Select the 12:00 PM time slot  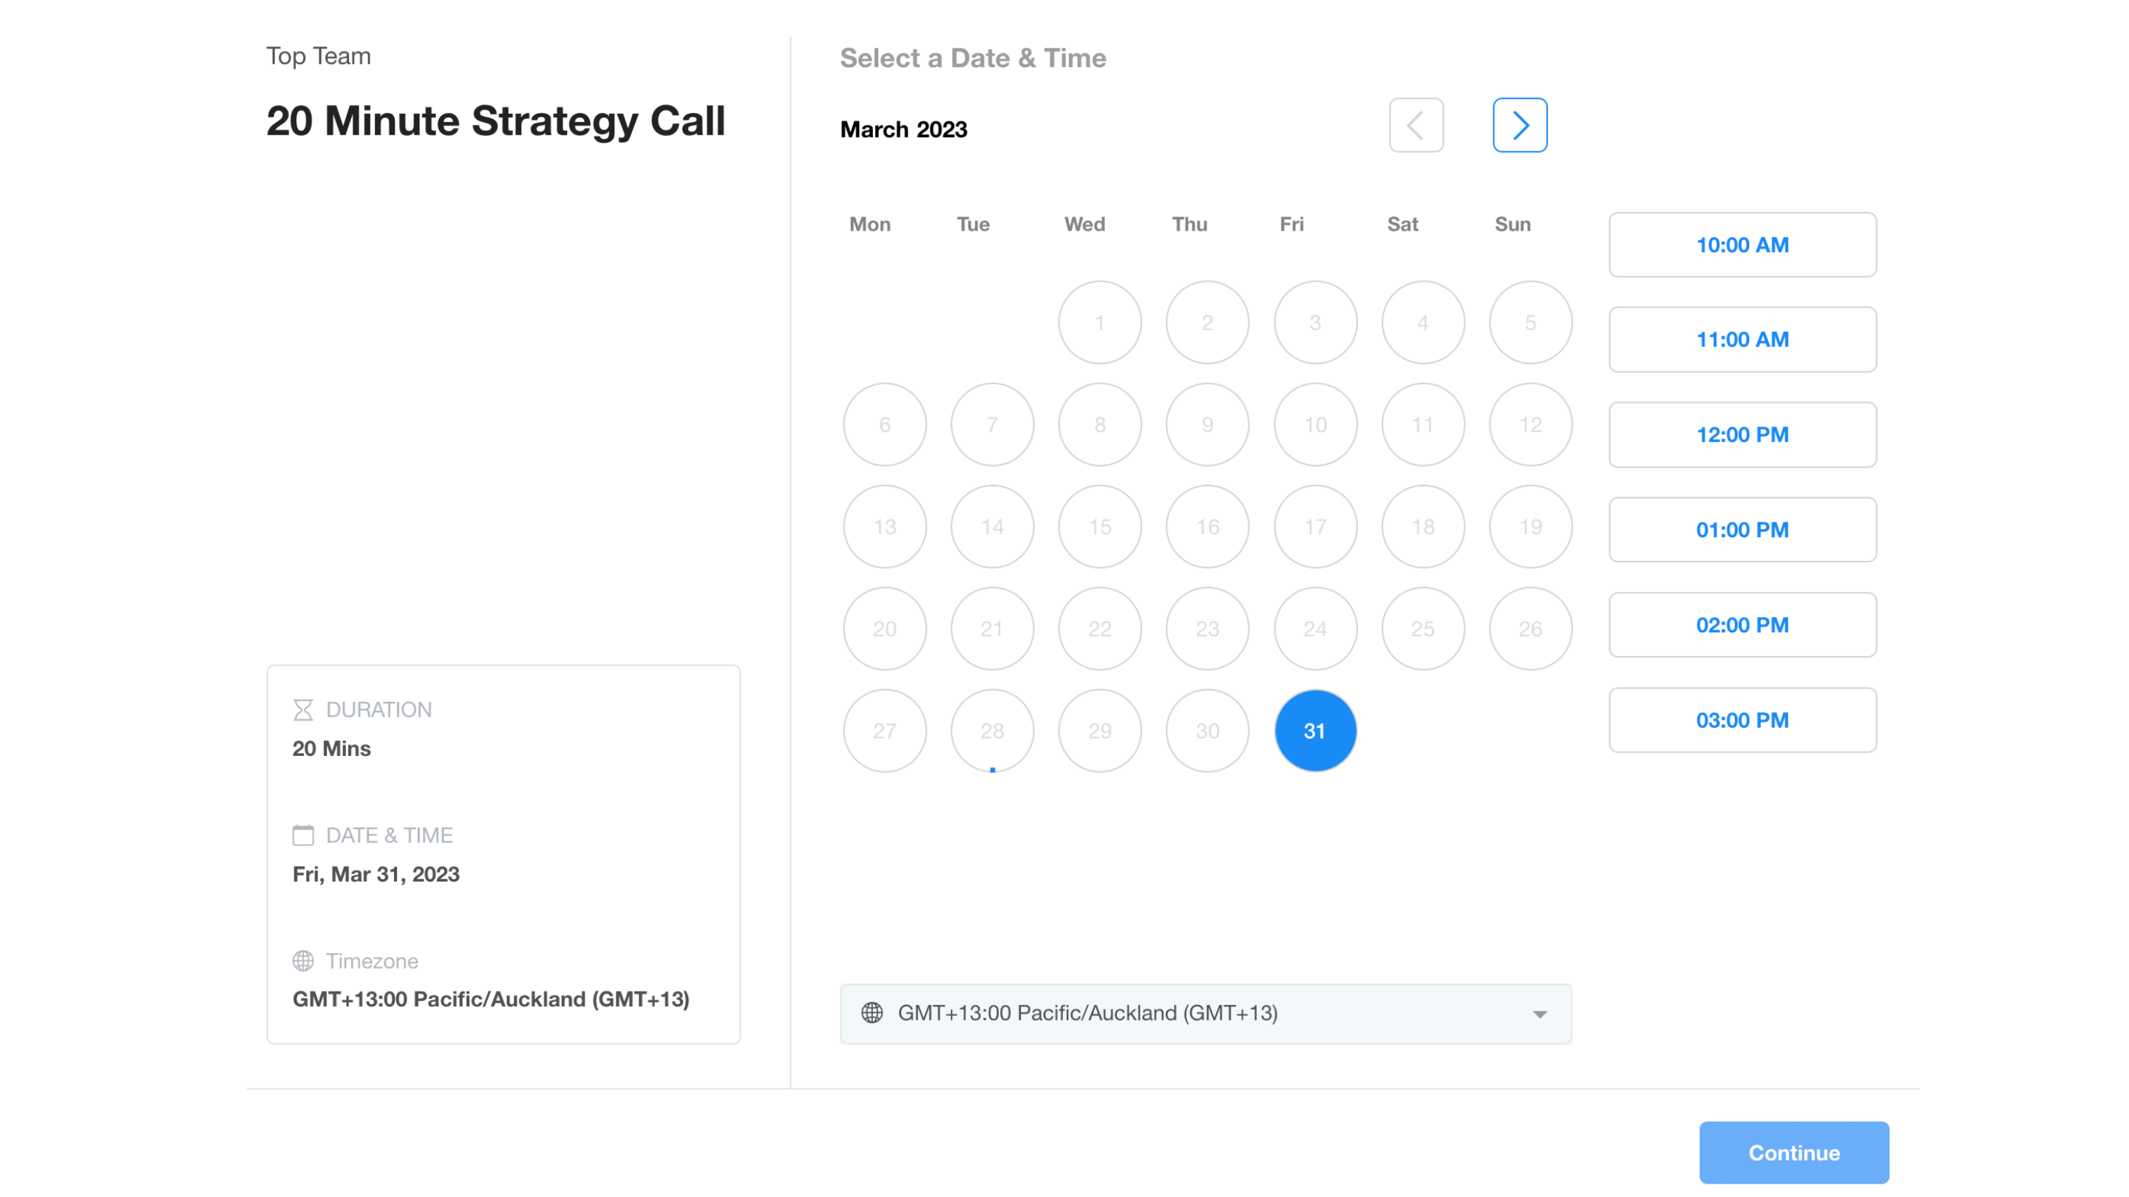coord(1742,434)
